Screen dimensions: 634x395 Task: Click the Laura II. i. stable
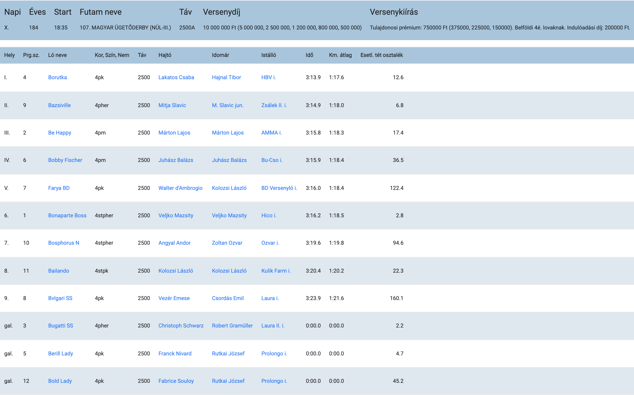273,326
